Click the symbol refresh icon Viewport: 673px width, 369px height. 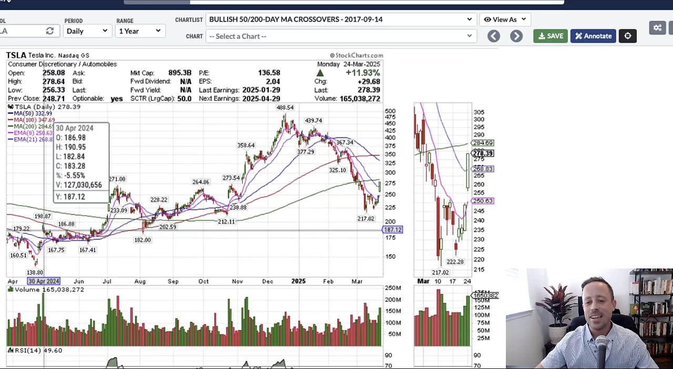coord(49,31)
